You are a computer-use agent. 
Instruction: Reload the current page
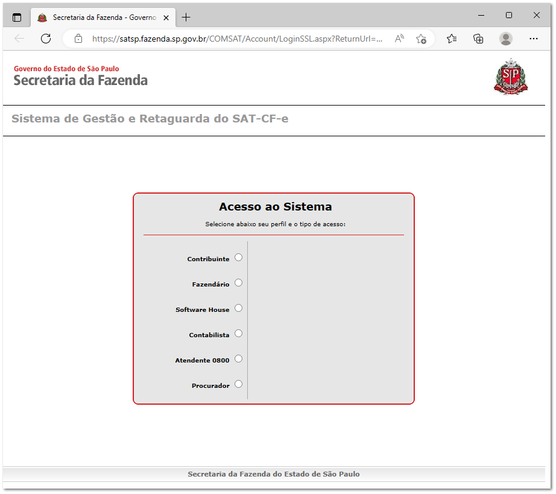point(46,38)
